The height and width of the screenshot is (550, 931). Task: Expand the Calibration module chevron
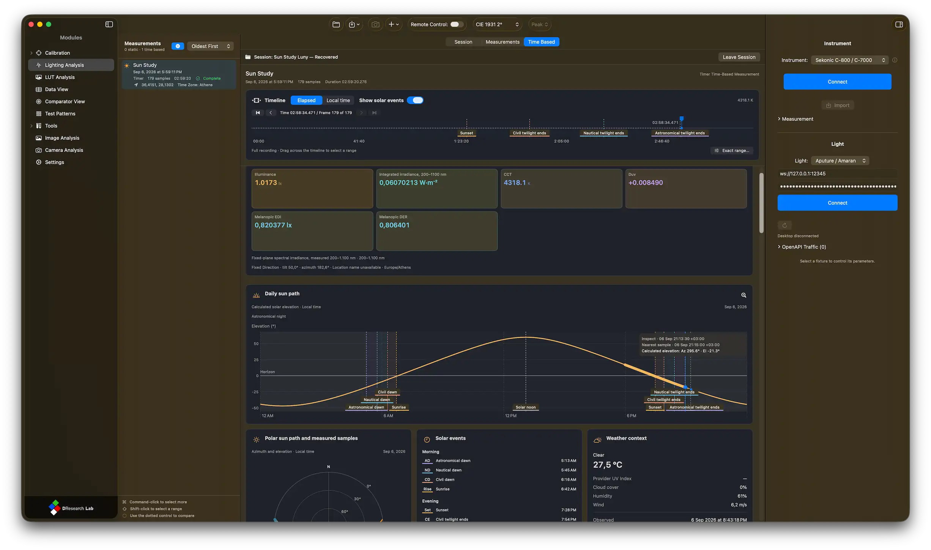point(31,53)
